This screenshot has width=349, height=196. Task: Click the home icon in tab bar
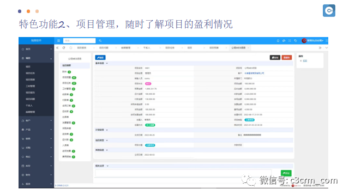click(71, 48)
